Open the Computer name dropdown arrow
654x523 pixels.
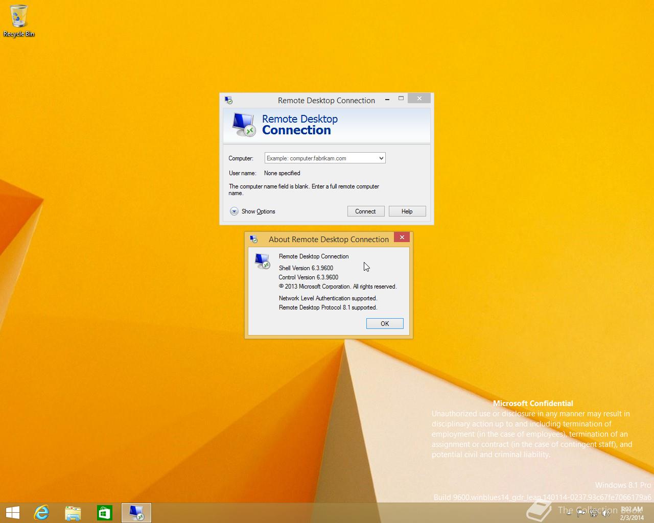pos(381,158)
